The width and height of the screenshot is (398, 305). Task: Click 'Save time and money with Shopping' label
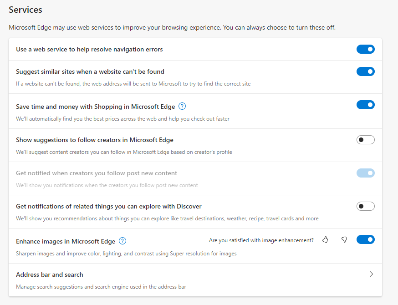(x=96, y=107)
